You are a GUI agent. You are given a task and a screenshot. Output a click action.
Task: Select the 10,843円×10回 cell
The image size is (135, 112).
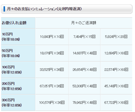[x=52, y=37]
